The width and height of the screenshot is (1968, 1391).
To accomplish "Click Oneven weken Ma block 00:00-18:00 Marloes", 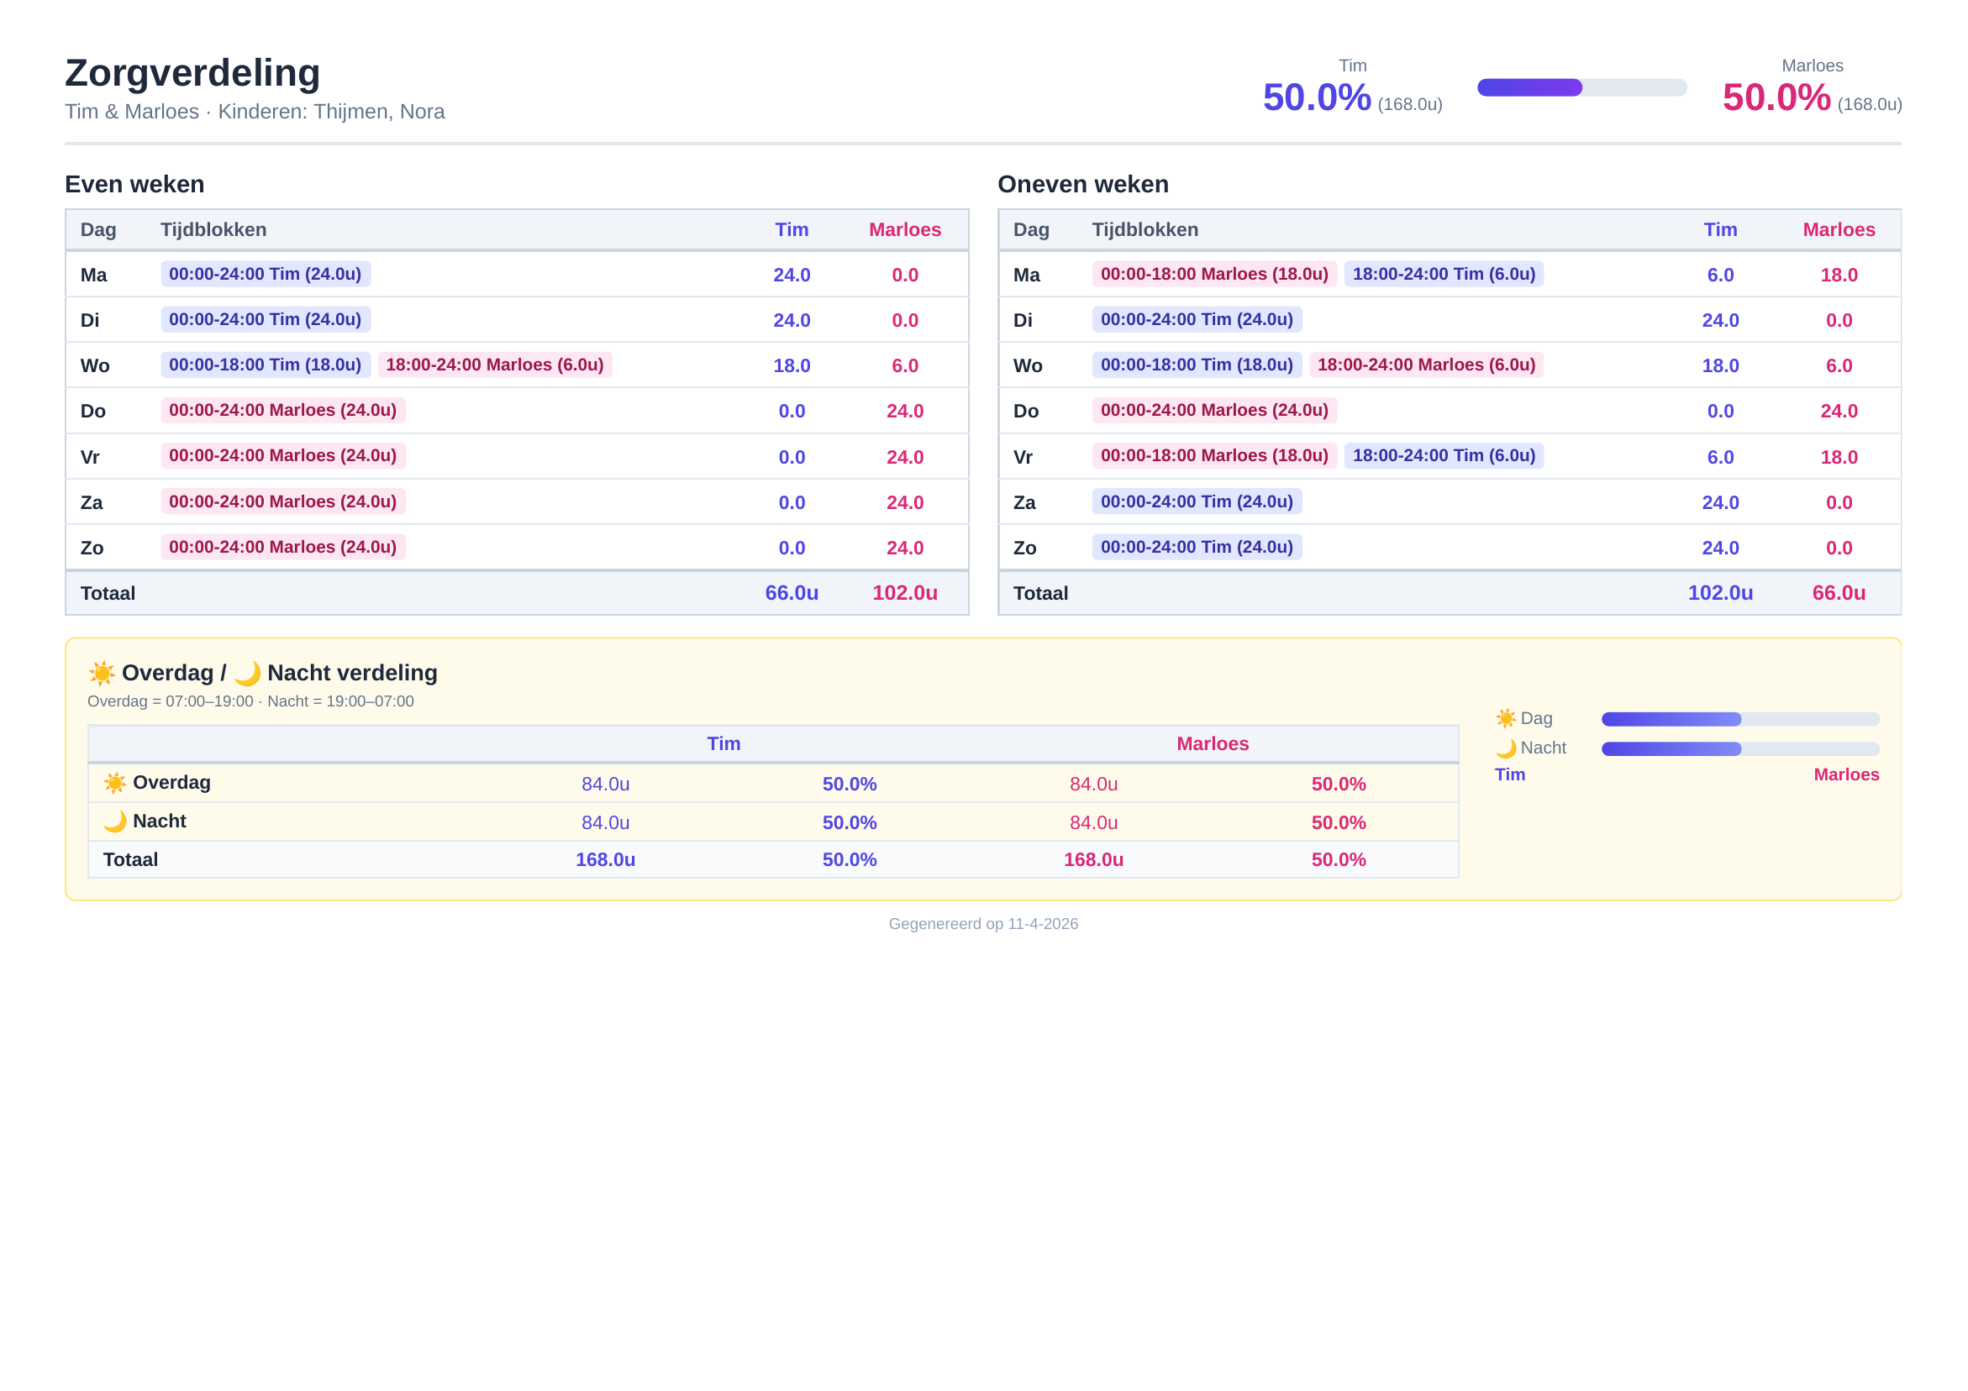I will (x=1213, y=275).
